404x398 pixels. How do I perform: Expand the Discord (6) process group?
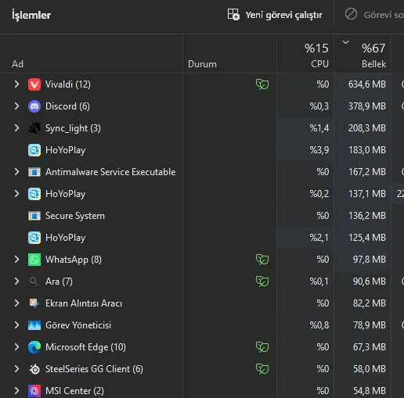point(16,106)
